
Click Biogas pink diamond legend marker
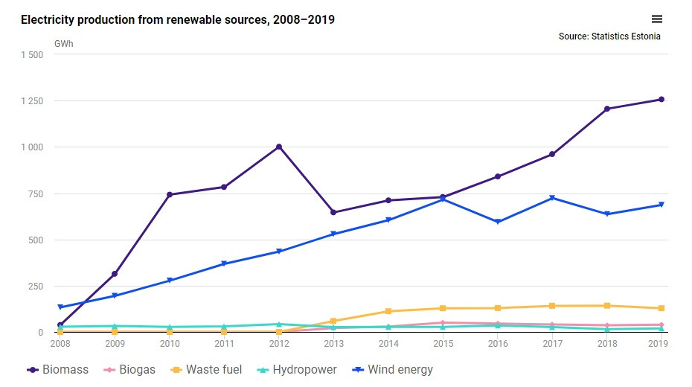(108, 370)
